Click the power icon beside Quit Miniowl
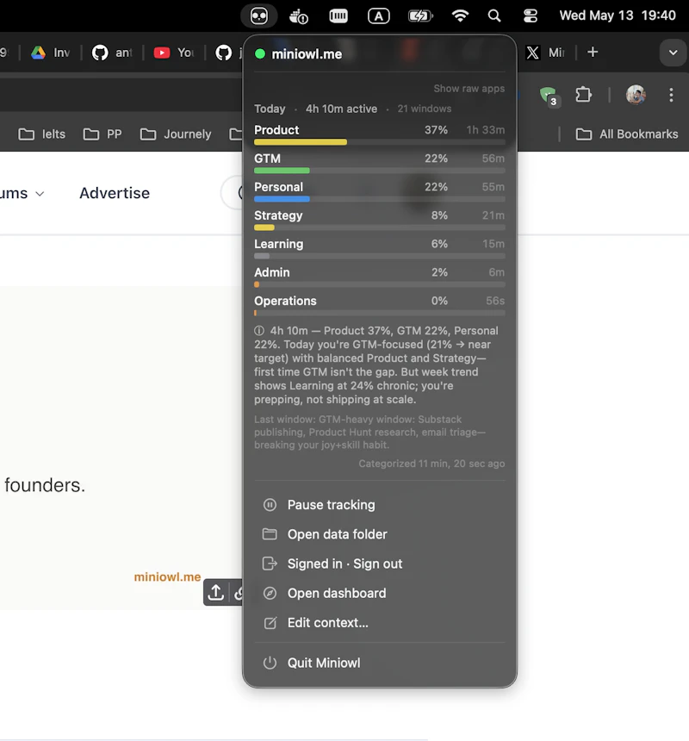 click(270, 663)
